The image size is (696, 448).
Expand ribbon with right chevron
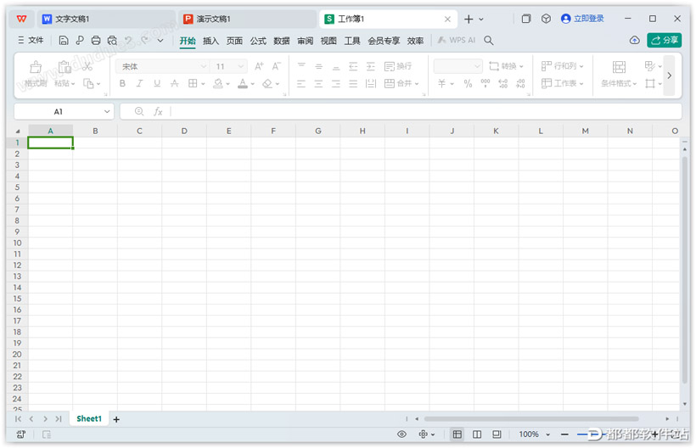(x=670, y=76)
